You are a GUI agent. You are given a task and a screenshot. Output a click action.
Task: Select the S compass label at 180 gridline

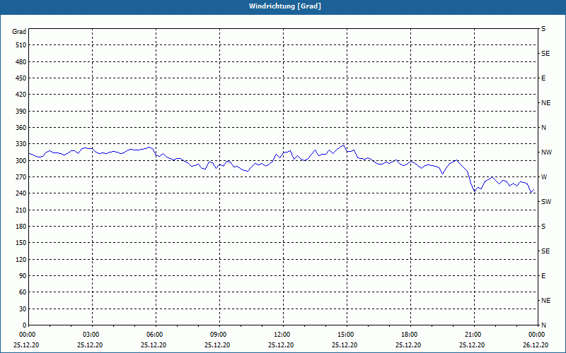point(543,227)
